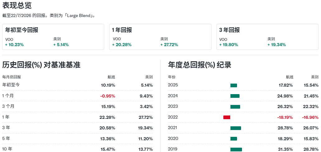Click the green bar for 2023
This screenshot has width=321, height=152.
pyautogui.click(x=235, y=107)
